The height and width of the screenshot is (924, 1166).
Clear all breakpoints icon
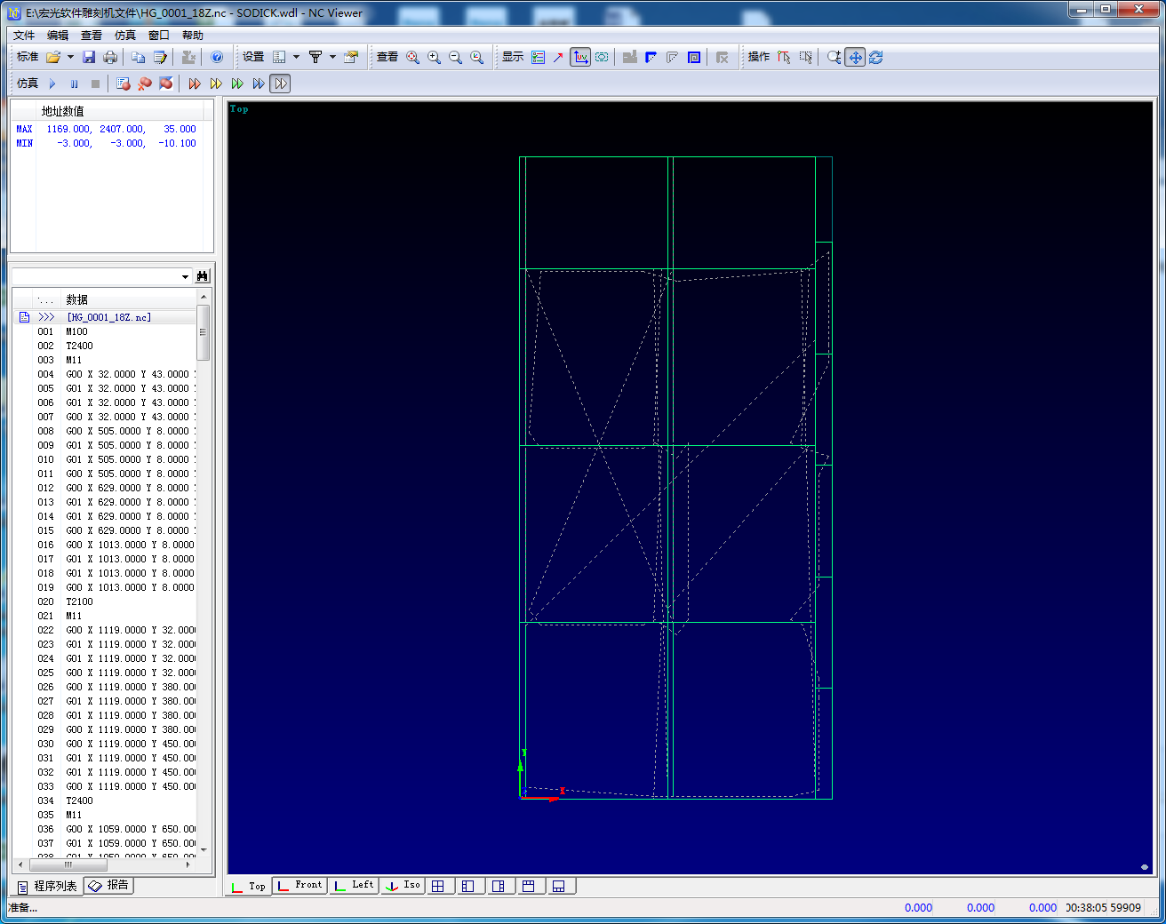click(166, 84)
